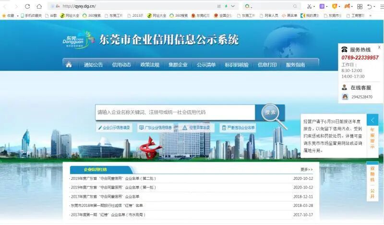Click the date 2017-10-17
Viewport: 384px width, 225px height.
[303, 215]
